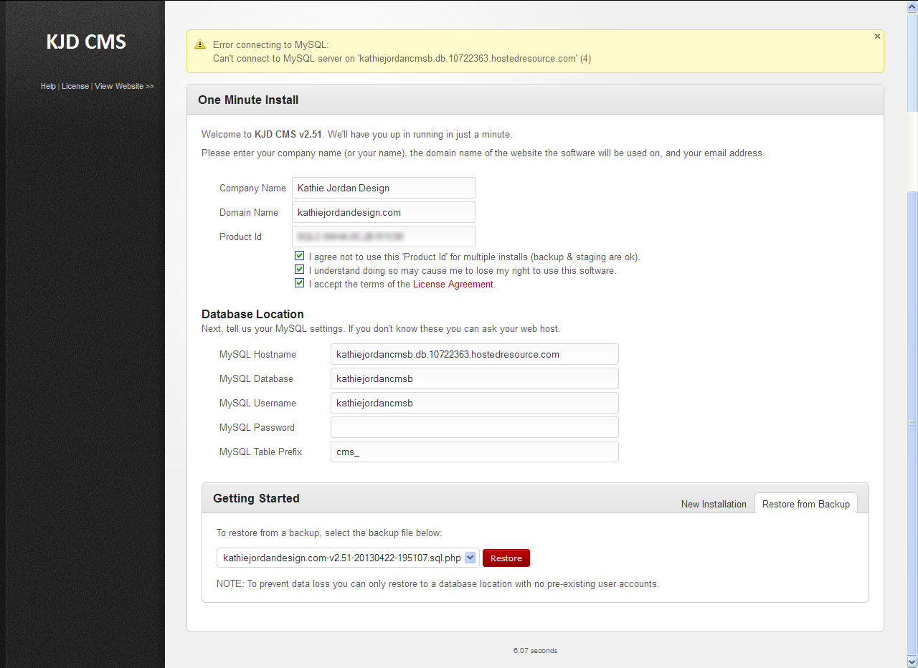Switch to the New Installation tab
This screenshot has height=668, width=918.
point(713,504)
